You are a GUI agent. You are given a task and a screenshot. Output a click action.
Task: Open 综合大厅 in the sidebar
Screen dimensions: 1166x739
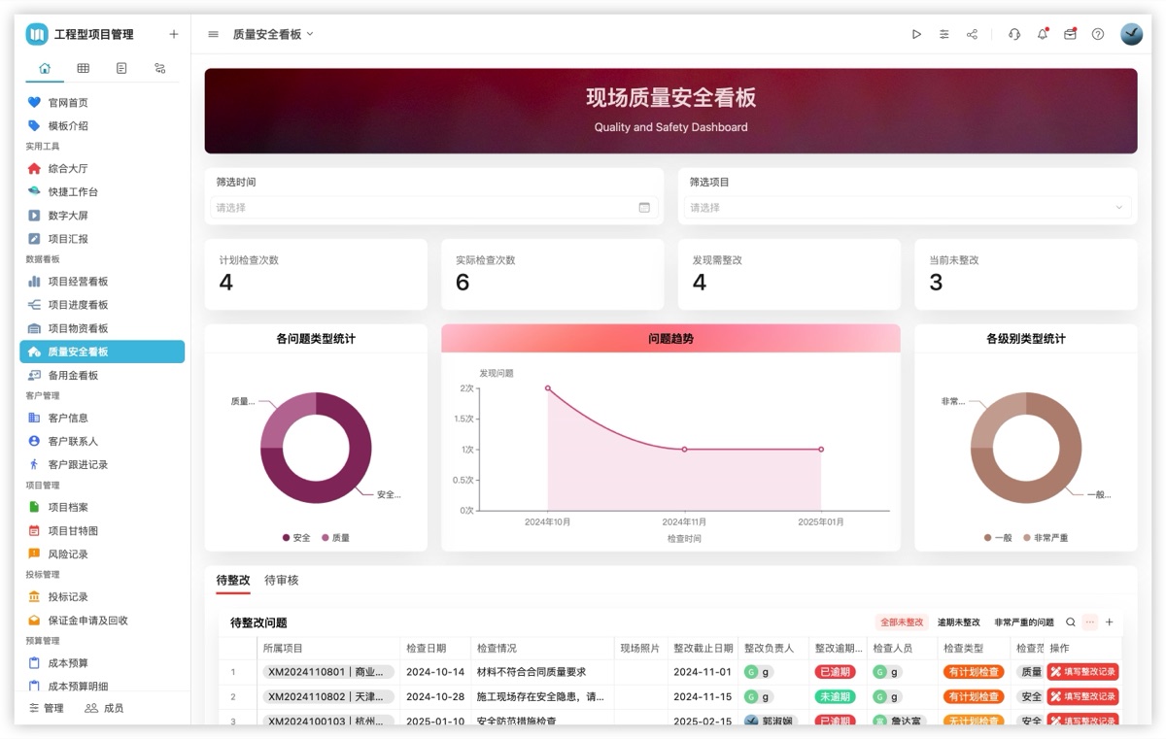coord(102,168)
